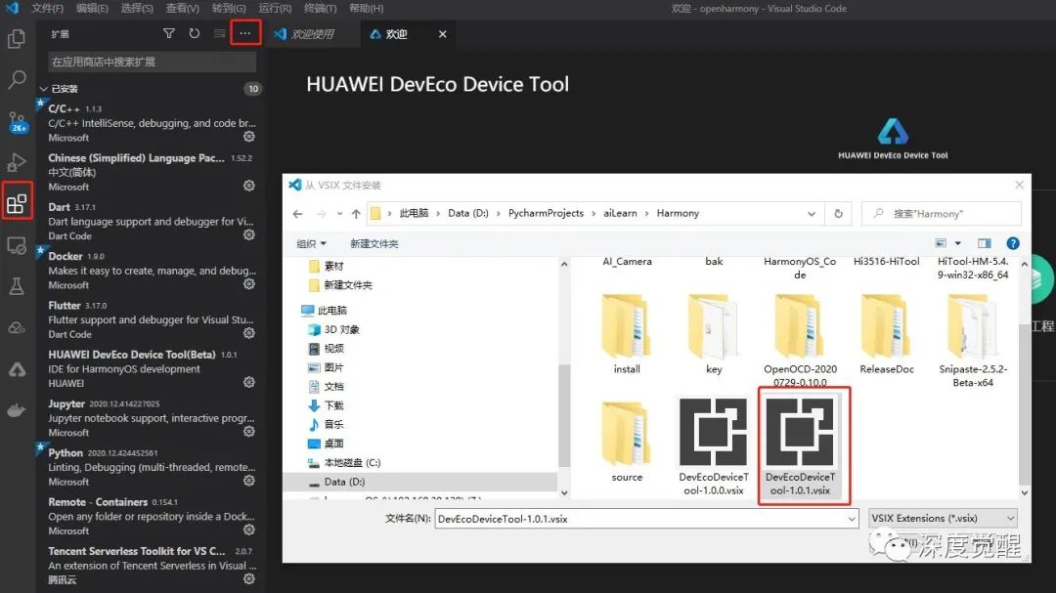The height and width of the screenshot is (593, 1056).
Task: Open the Explorer view in activity bar
Action: click(17, 39)
